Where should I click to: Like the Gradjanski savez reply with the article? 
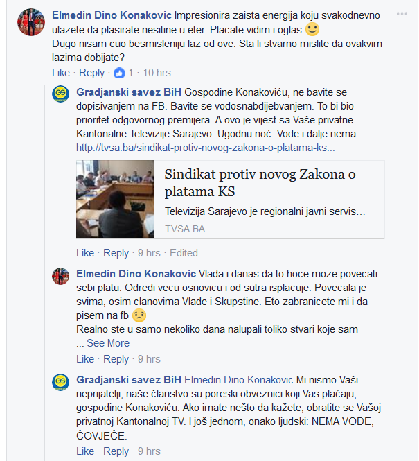85,253
